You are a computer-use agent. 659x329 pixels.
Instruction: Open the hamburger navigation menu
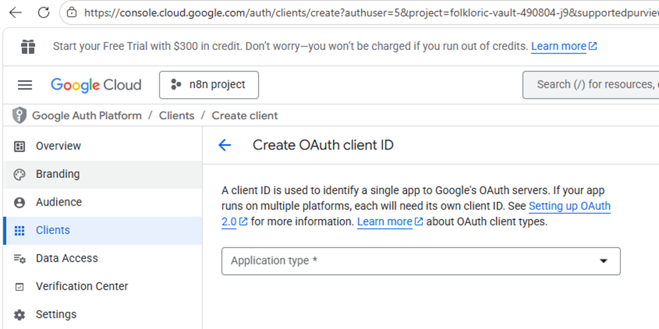pos(25,85)
